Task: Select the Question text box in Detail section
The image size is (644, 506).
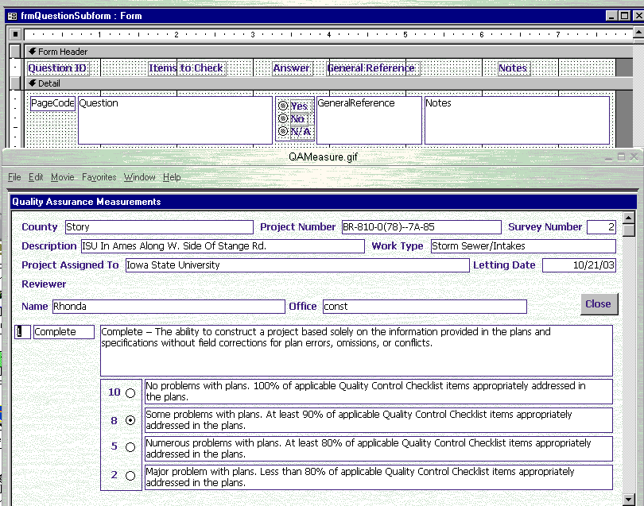Action: [x=176, y=120]
